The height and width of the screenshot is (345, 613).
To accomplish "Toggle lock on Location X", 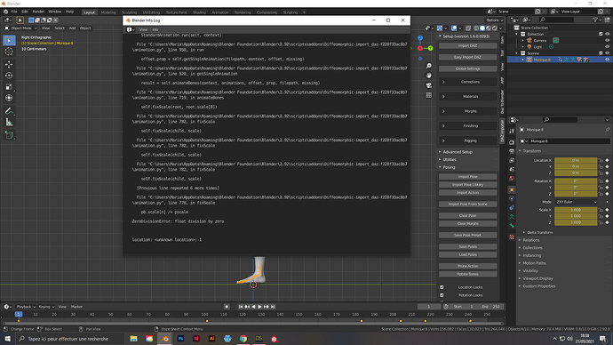I will 601,160.
